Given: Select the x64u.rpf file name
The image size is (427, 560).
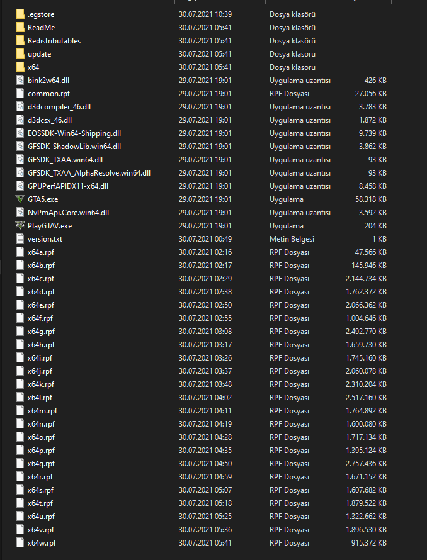Looking at the screenshot, I should point(41,517).
